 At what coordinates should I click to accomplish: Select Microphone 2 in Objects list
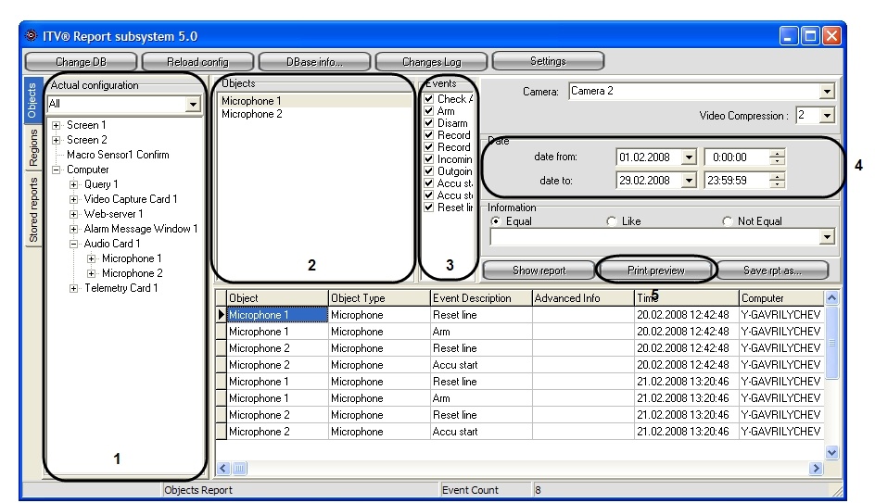pos(252,114)
